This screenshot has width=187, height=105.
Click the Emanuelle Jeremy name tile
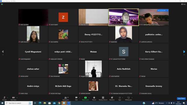coord(154,86)
